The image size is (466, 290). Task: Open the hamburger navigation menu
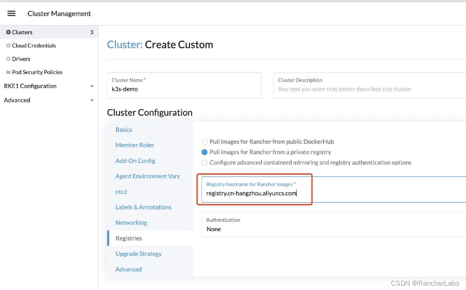tap(12, 13)
